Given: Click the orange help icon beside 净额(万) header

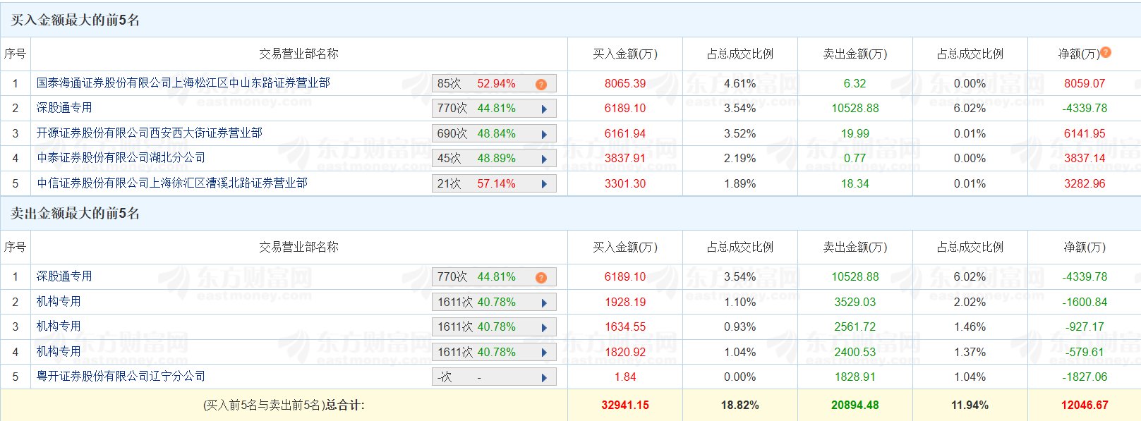Looking at the screenshot, I should coord(1106,52).
